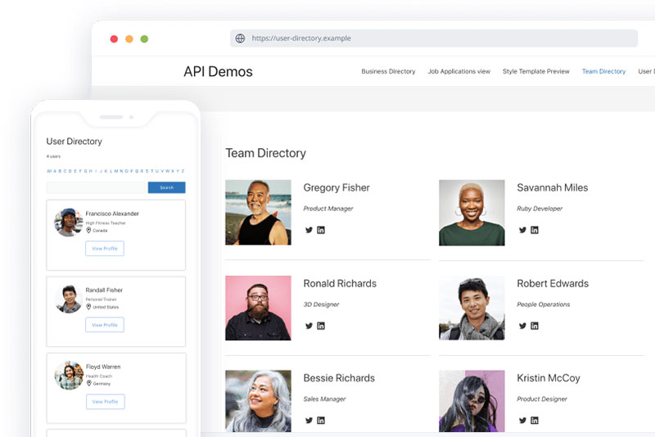Click Ronald Richards' photo
The image size is (655, 437).
pyautogui.click(x=258, y=308)
